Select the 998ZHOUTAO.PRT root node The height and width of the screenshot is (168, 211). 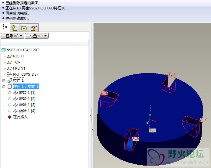tap(23, 50)
